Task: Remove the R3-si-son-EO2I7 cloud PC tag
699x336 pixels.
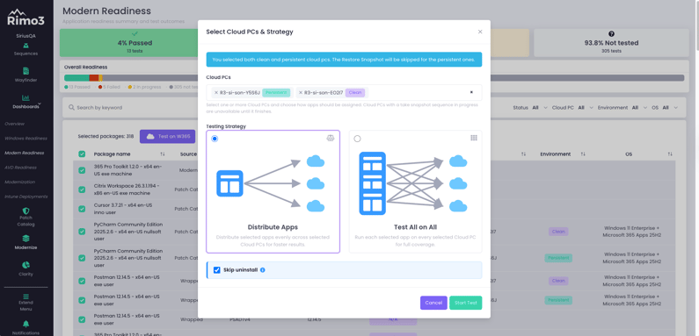Action: pyautogui.click(x=301, y=93)
